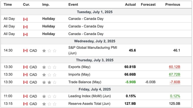Click the 14:30 time cell
The height and width of the screenshot is (108, 193).
(8, 50)
